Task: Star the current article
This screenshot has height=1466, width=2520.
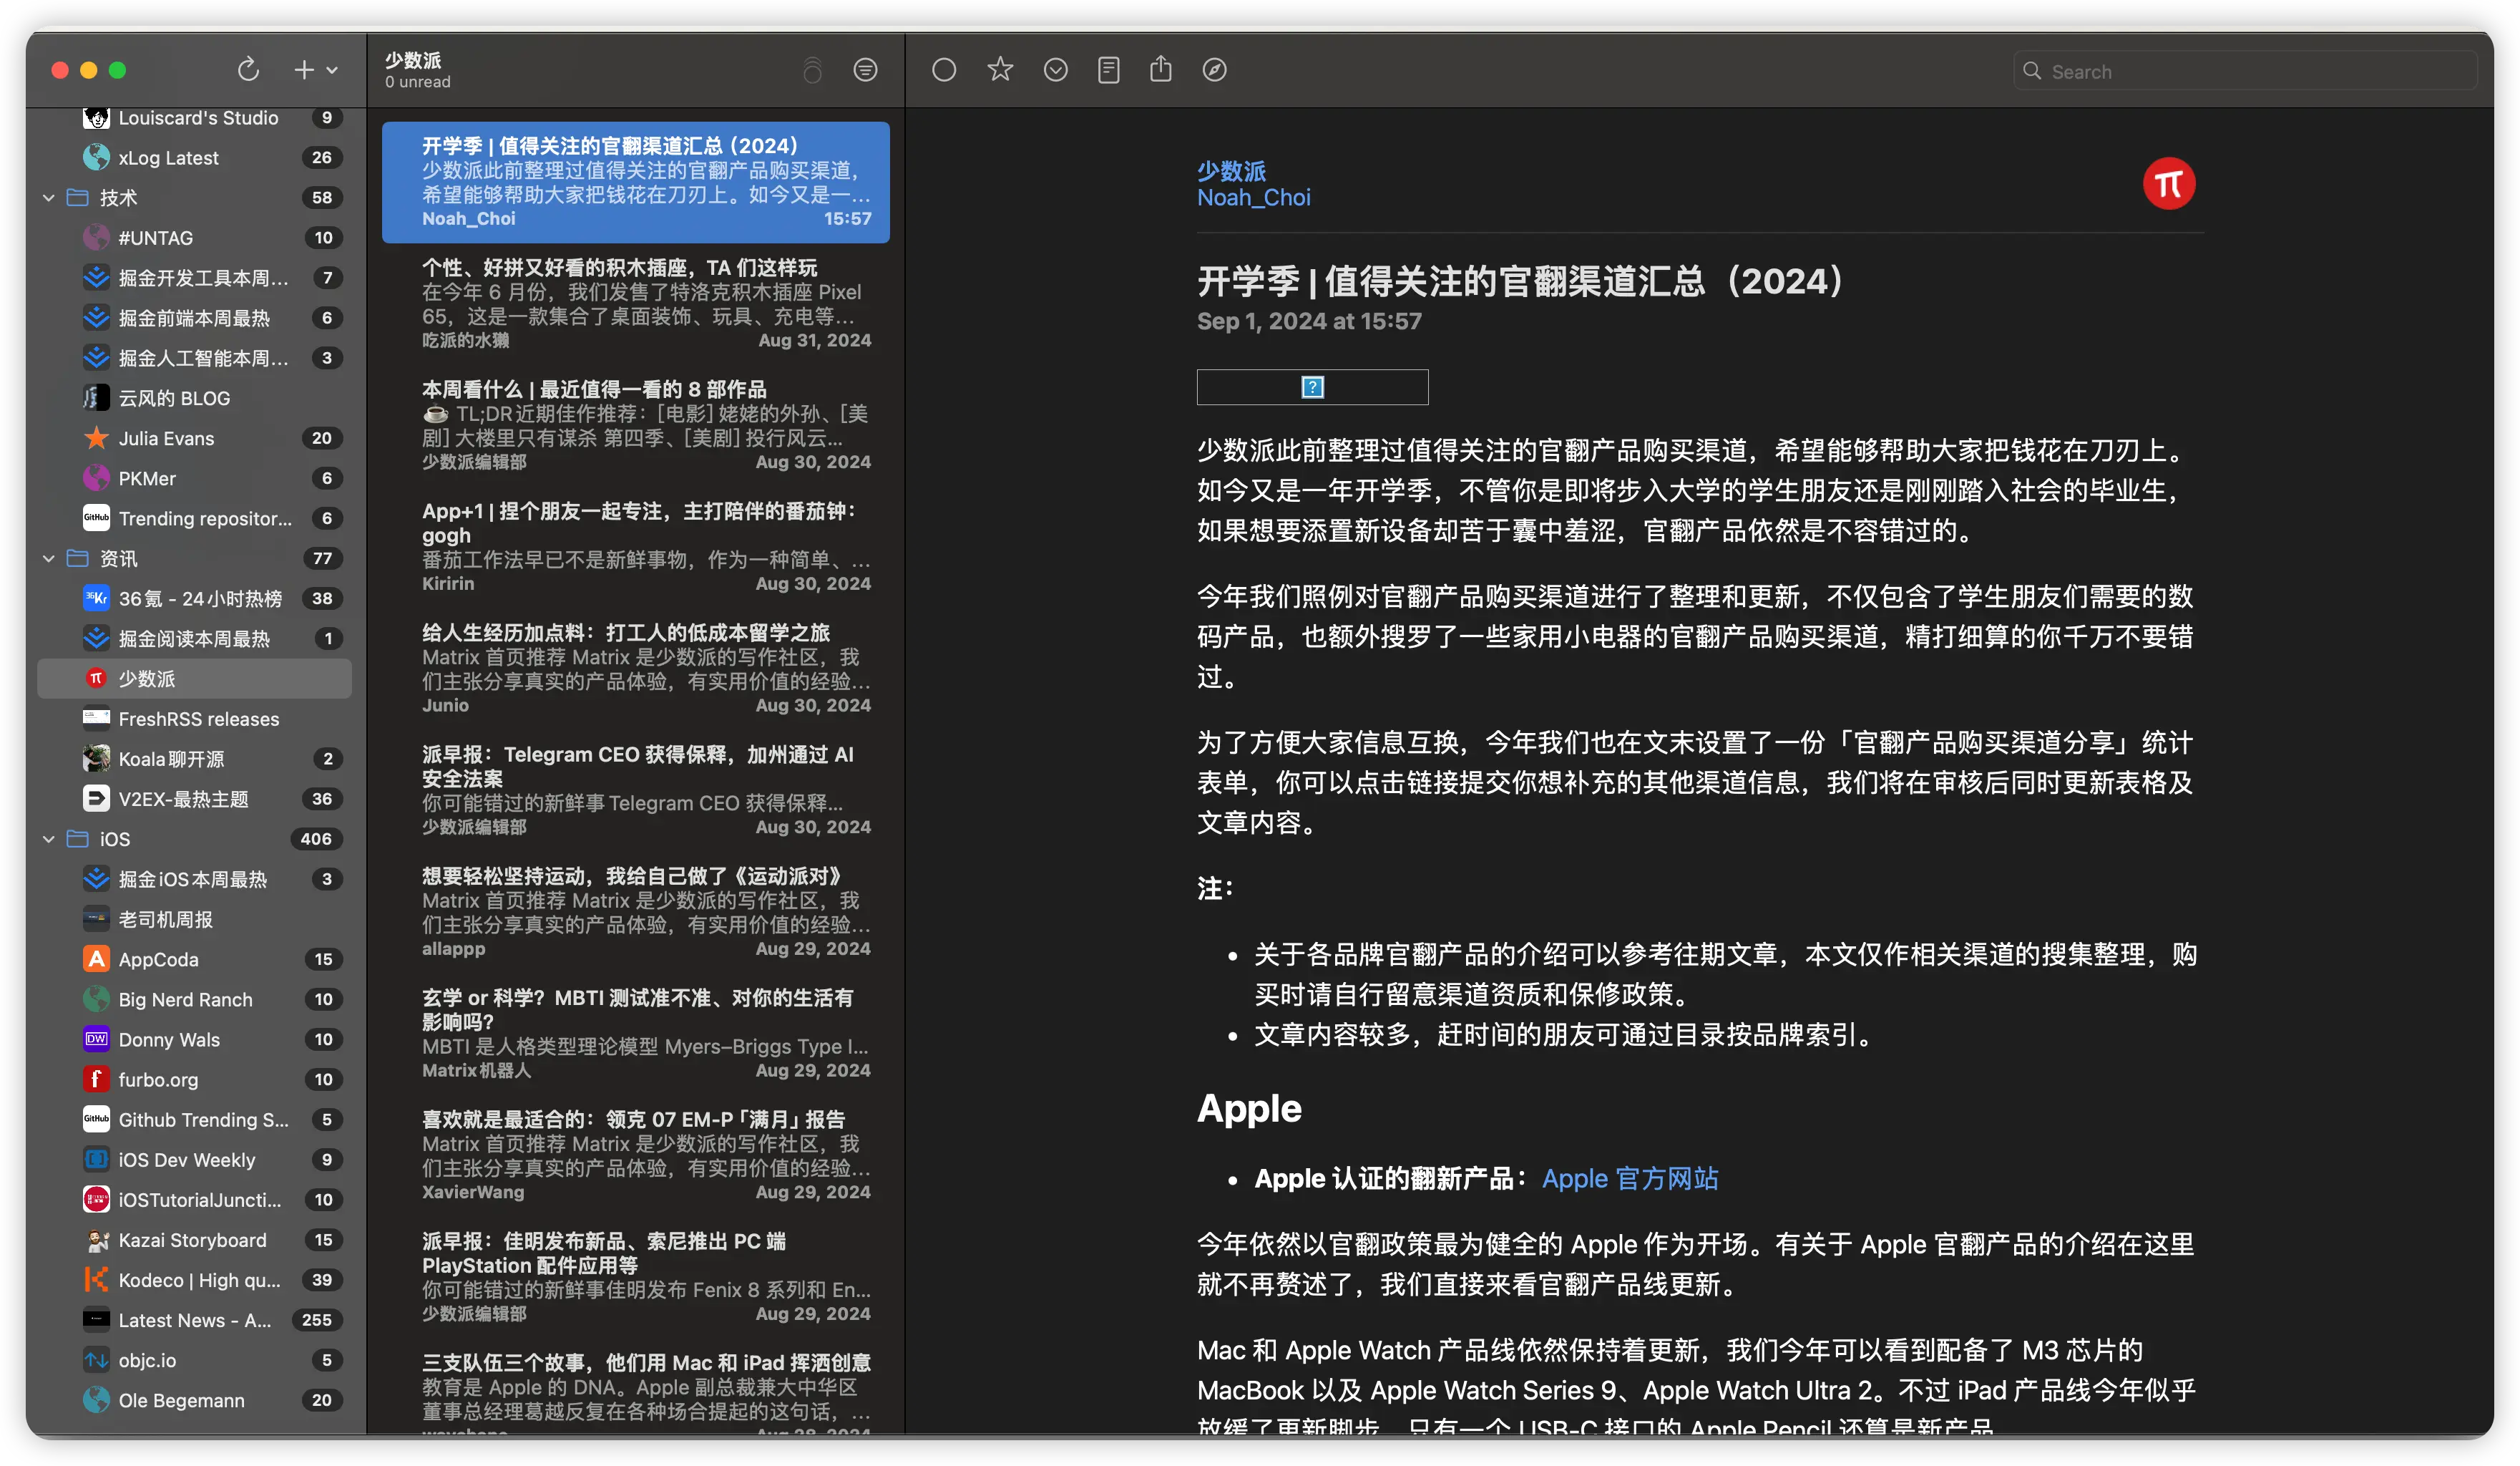Action: (1000, 69)
